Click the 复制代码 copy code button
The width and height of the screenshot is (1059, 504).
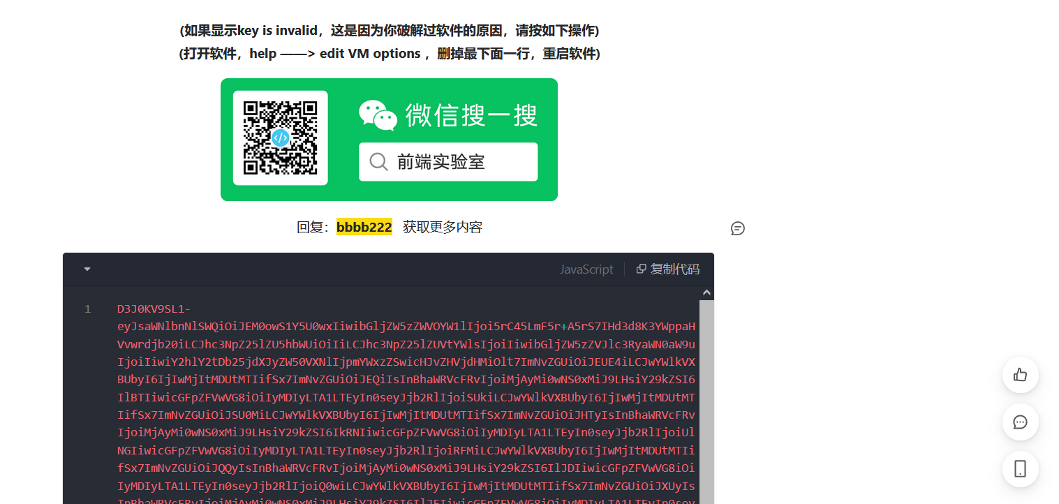(667, 269)
